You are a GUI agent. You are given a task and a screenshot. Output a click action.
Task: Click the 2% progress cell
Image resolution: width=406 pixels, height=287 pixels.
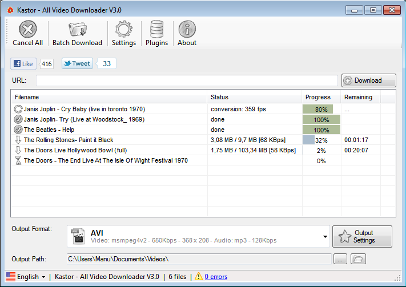(x=321, y=151)
